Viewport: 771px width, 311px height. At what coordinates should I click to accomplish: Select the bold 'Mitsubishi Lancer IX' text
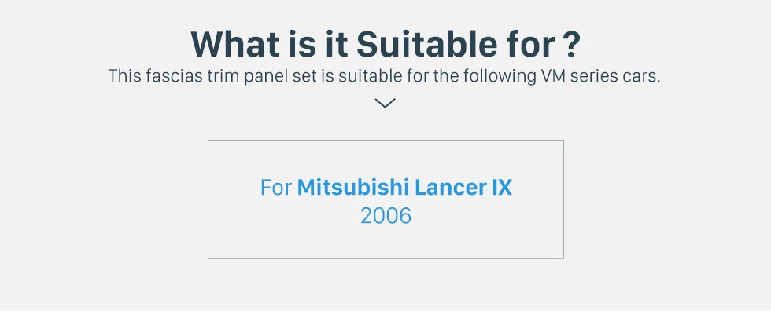404,188
